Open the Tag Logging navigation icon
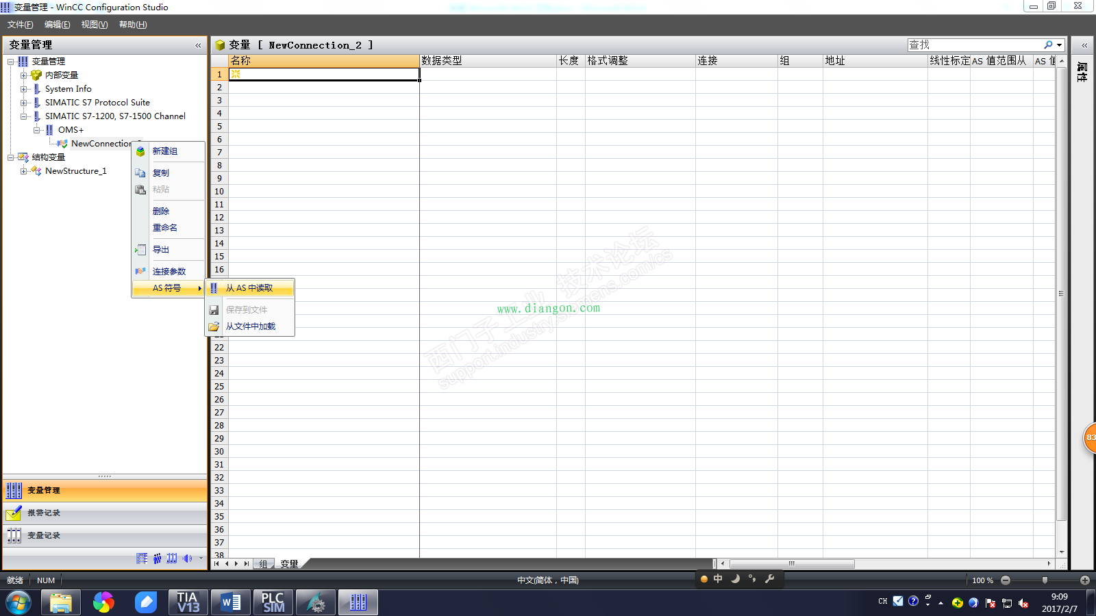This screenshot has width=1096, height=616. 14,536
